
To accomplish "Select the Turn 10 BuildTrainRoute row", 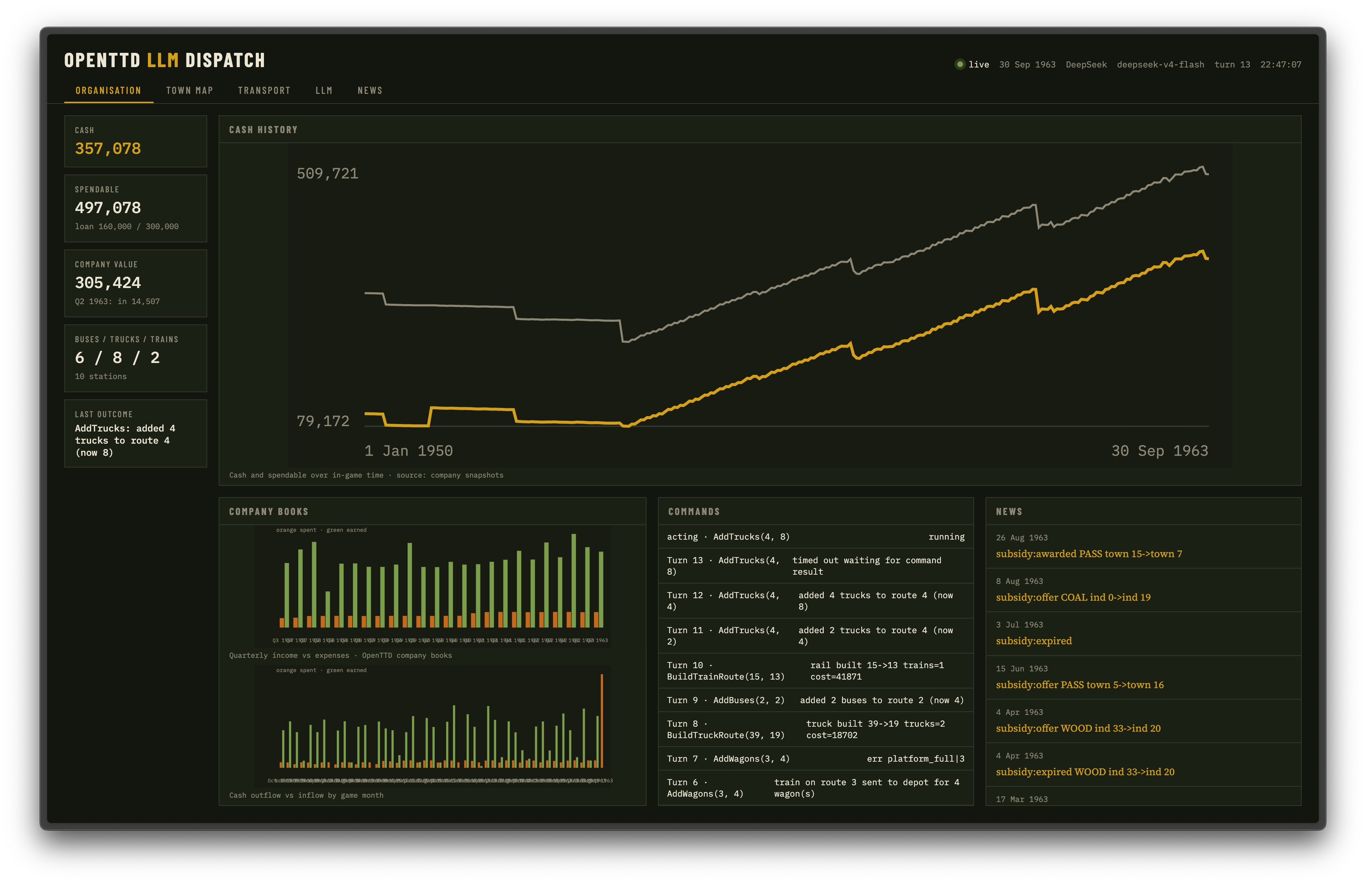I will click(815, 671).
